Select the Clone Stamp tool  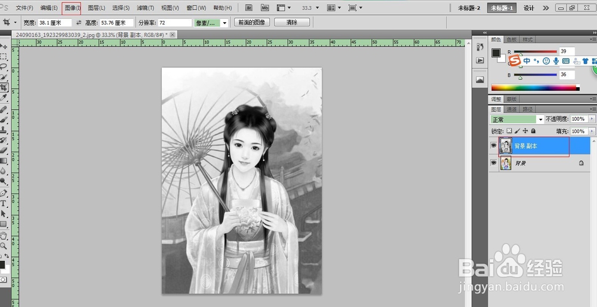(x=4, y=130)
